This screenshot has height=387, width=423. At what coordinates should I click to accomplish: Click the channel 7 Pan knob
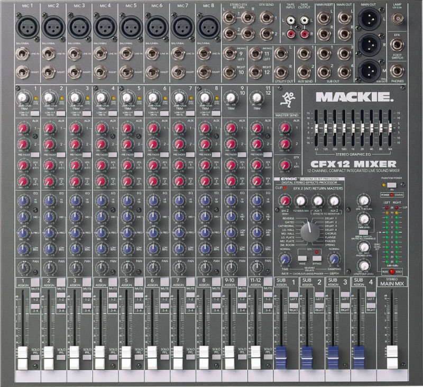click(179, 268)
